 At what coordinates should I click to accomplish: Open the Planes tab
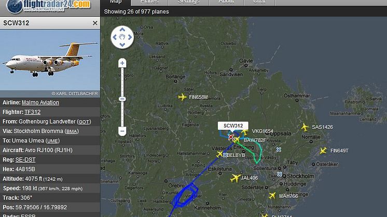(x=149, y=2)
